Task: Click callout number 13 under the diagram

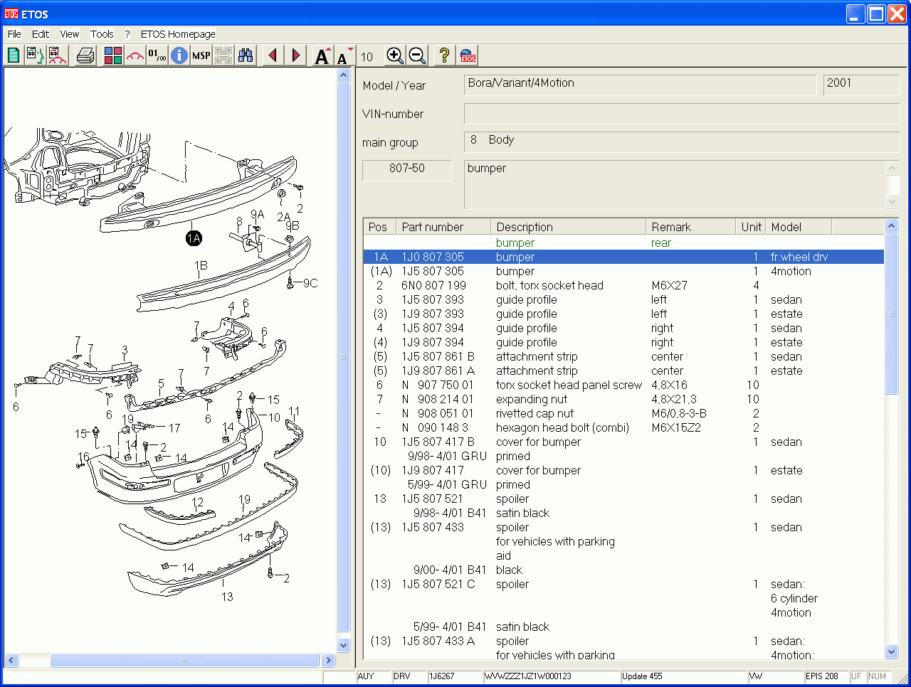Action: coord(227,597)
